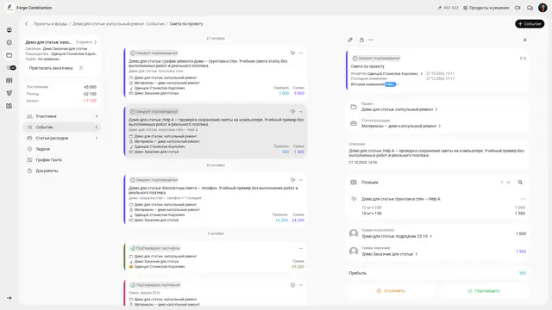Open more options in detail panel toolbar
Viewport: 552px width, 310px height.
click(371, 40)
